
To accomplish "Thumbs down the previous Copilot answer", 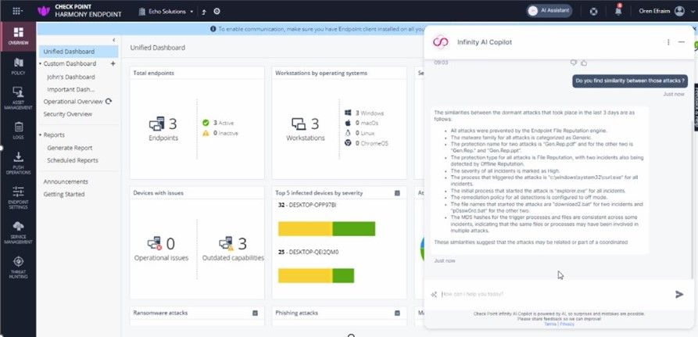I will (574, 63).
